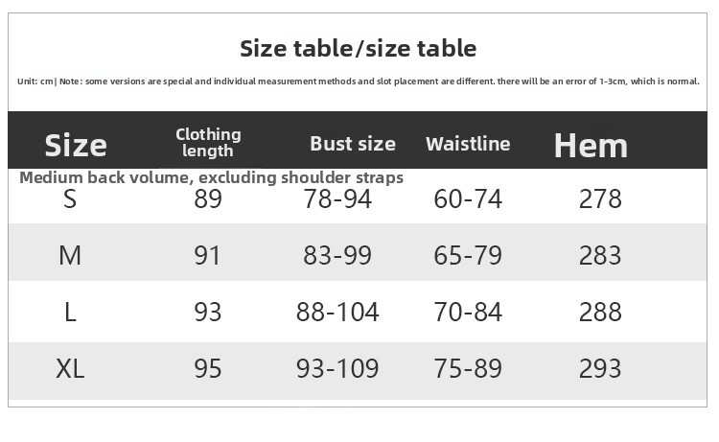Select the XL size row label
The image size is (719, 442).
(x=70, y=368)
